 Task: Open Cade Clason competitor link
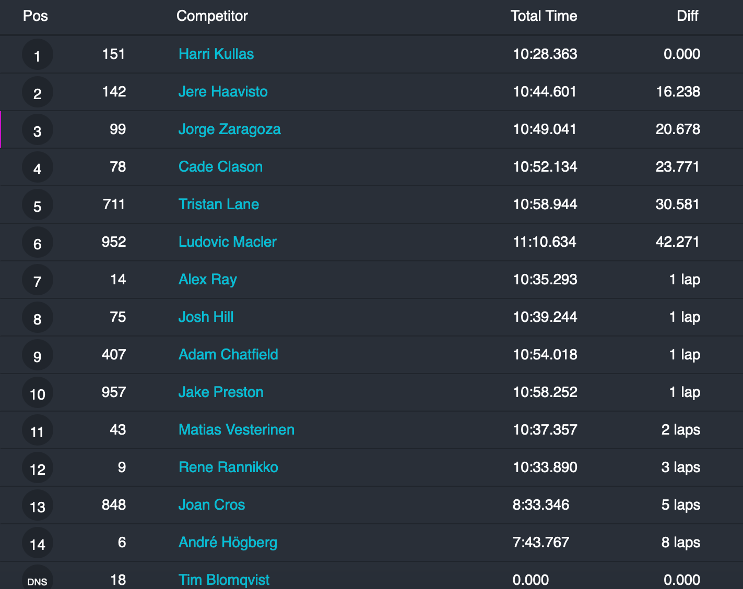(x=220, y=167)
